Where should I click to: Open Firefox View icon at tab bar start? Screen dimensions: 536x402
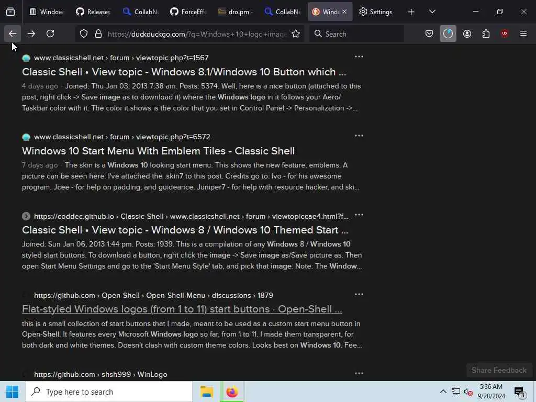[10, 12]
